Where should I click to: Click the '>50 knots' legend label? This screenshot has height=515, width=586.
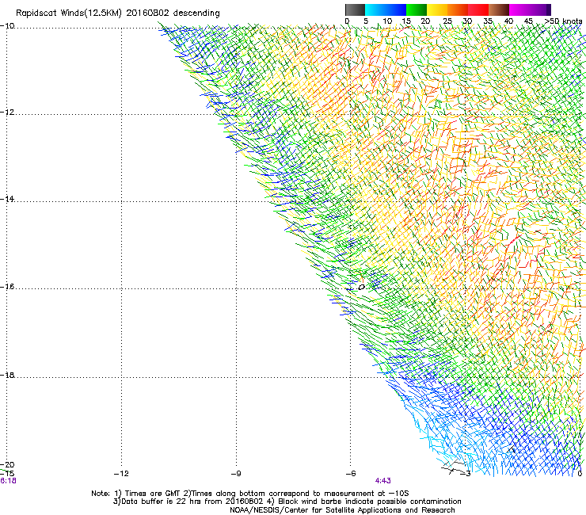tap(563, 21)
